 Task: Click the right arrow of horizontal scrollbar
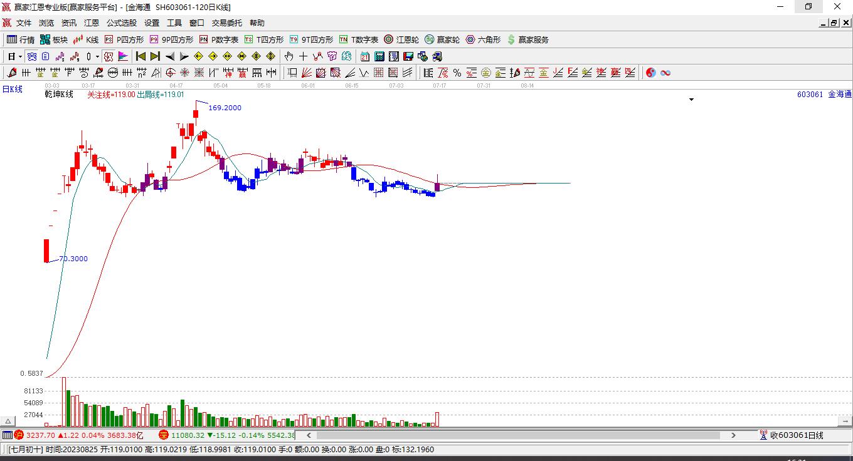pyautogui.click(x=734, y=435)
